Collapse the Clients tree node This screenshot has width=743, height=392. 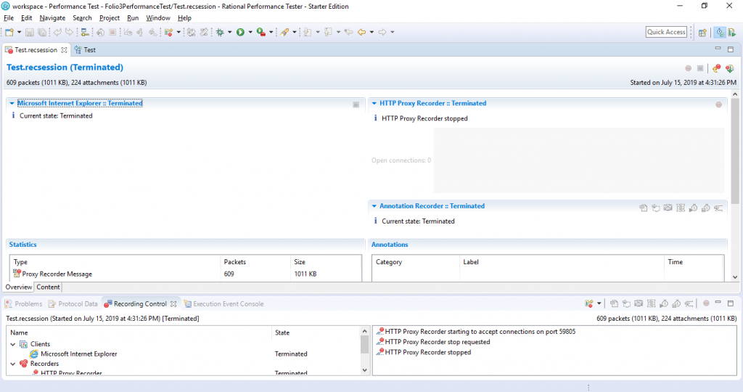pos(13,344)
